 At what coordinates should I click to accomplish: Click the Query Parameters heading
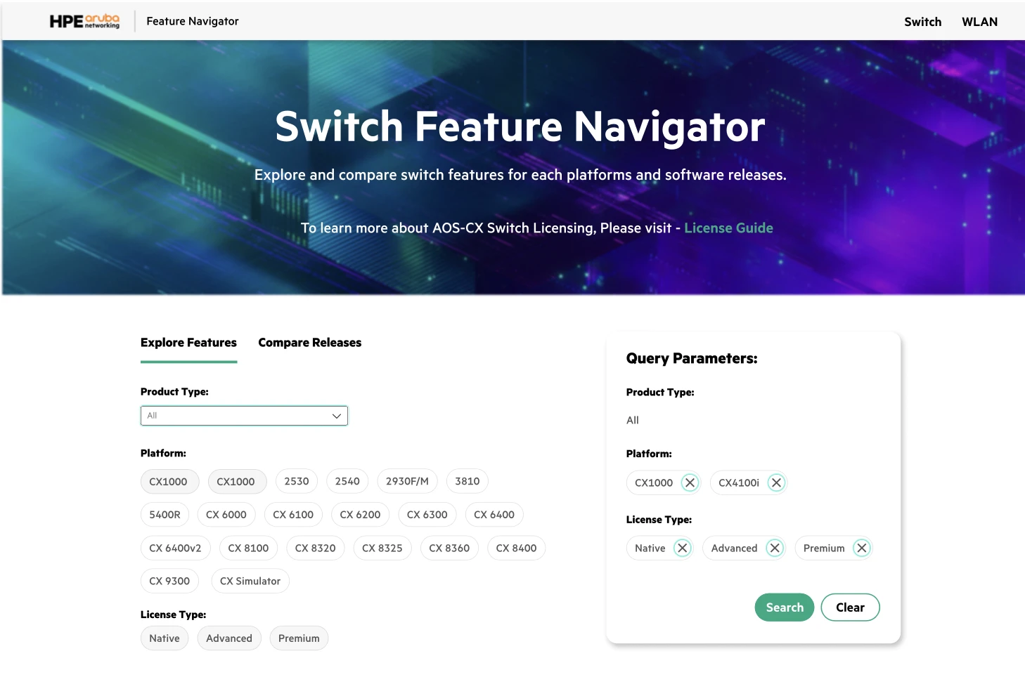pos(692,358)
